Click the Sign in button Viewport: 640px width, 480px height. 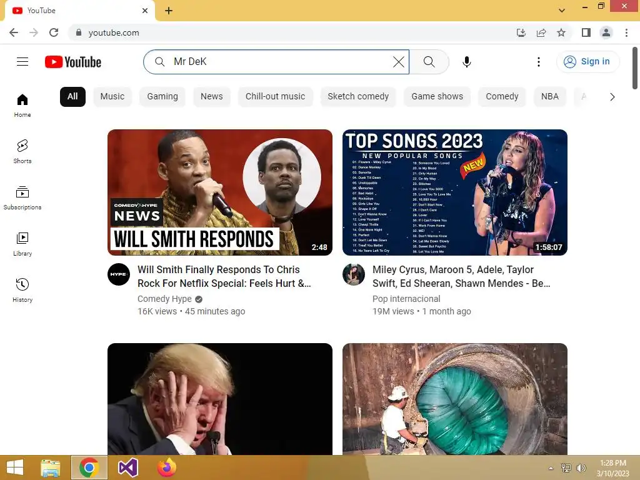click(587, 62)
